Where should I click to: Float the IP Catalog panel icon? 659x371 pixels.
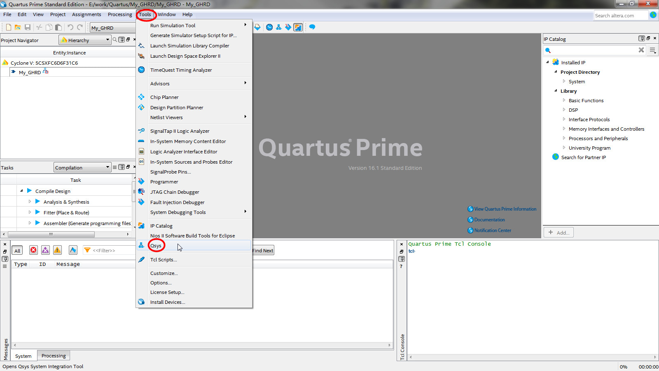point(648,38)
